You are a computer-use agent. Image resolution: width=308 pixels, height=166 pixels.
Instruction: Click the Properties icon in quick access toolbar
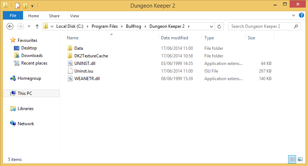click(17, 6)
